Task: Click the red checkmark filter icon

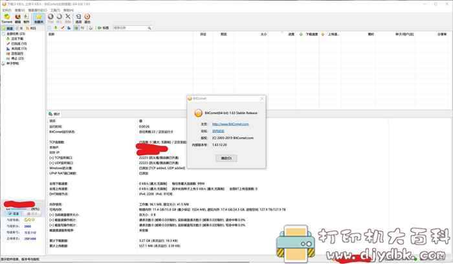Action: tap(62, 28)
